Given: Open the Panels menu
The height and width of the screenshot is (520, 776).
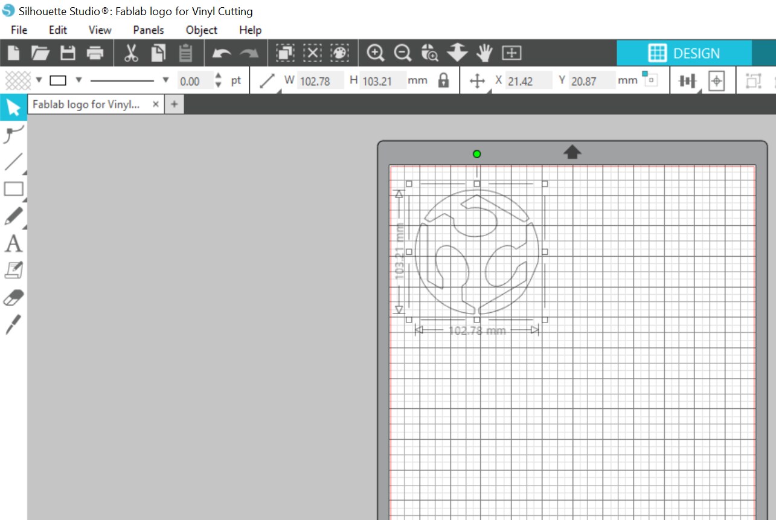Looking at the screenshot, I should (149, 30).
